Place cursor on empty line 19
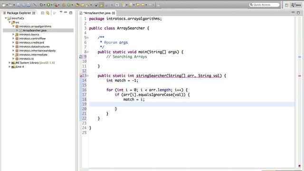 [191, 104]
